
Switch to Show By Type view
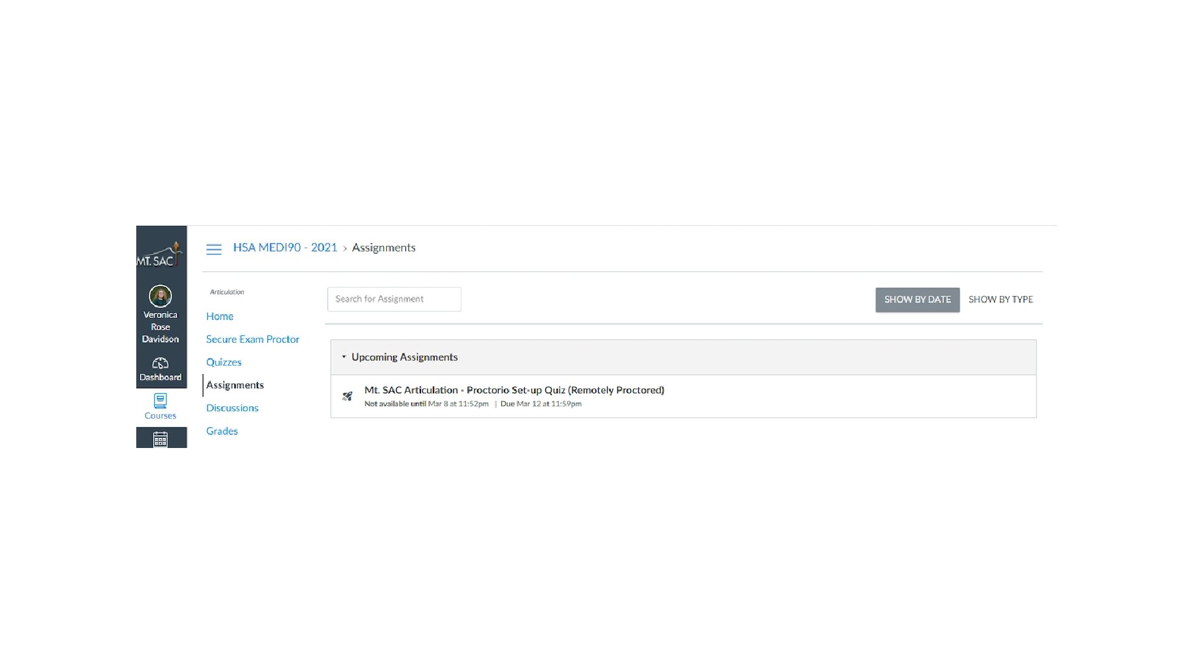click(1000, 299)
